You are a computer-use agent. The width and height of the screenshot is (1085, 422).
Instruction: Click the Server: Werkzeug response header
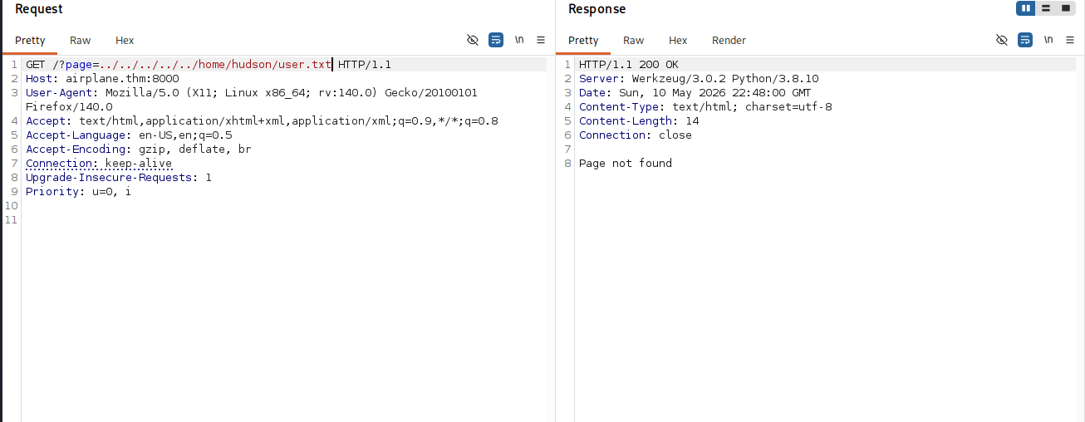click(699, 79)
